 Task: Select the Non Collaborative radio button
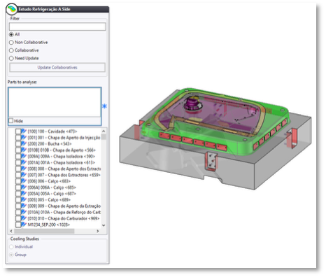(x=11, y=43)
